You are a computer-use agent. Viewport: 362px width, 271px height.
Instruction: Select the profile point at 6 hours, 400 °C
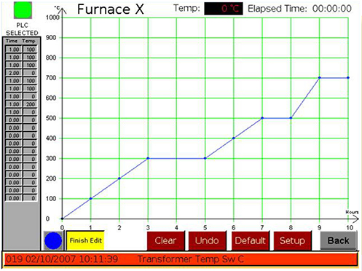coord(234,138)
